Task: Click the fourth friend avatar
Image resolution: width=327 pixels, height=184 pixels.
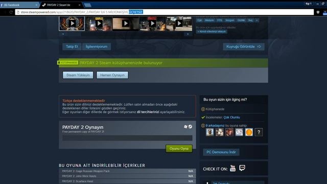Action: click(239, 132)
